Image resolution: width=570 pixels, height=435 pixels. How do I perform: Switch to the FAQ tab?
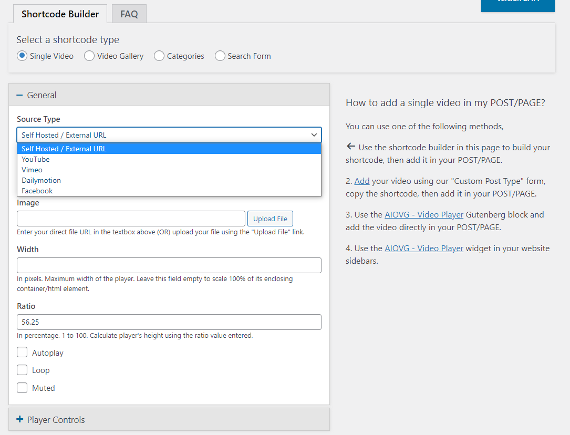pyautogui.click(x=129, y=14)
